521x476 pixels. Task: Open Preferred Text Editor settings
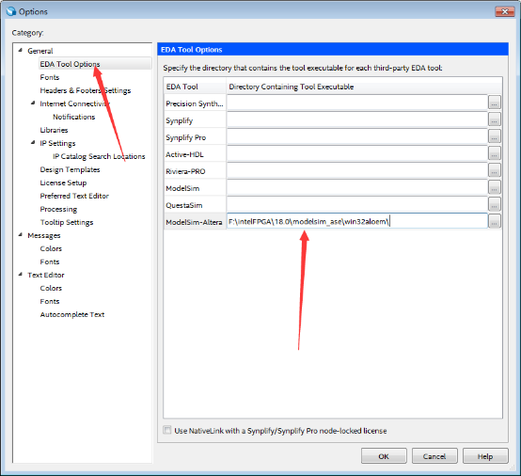pos(74,196)
